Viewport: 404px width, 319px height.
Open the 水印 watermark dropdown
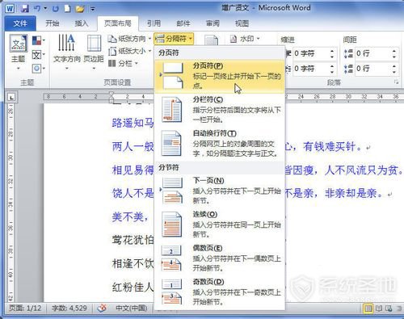[245, 39]
